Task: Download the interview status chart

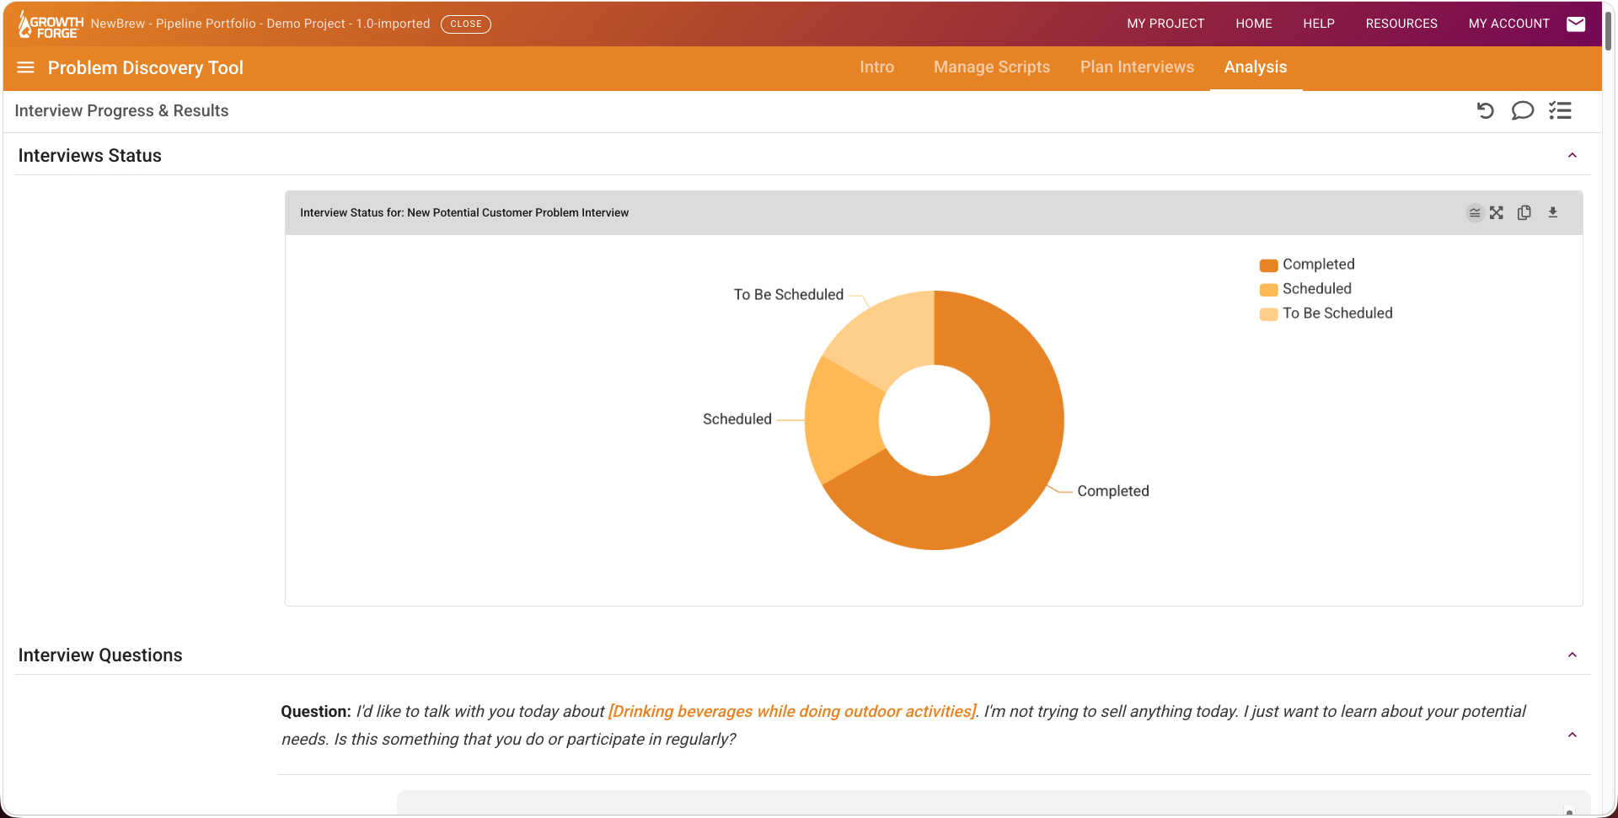Action: (1553, 213)
